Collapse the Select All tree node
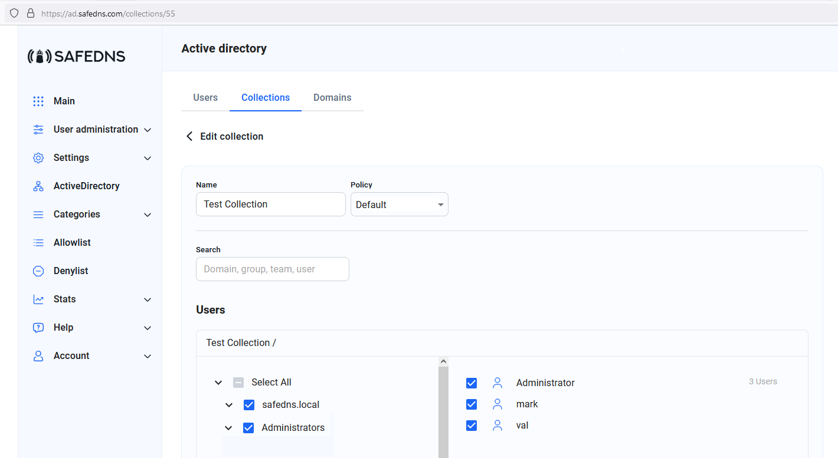838x458 pixels. 218,383
